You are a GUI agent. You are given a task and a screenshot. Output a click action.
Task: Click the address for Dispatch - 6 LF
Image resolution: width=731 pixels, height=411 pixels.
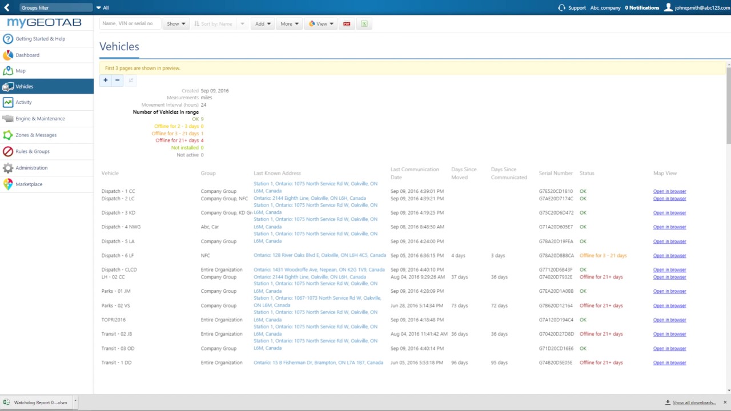click(x=320, y=255)
